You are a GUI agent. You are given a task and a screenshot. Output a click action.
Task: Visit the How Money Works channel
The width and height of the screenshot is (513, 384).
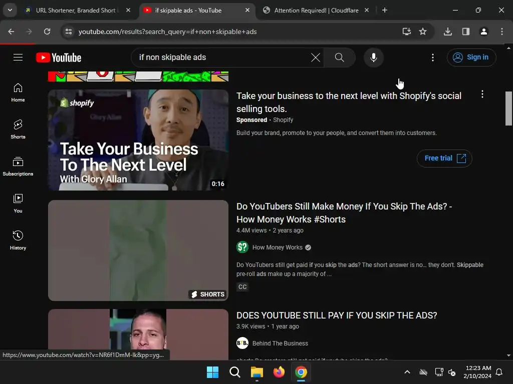coord(277,247)
